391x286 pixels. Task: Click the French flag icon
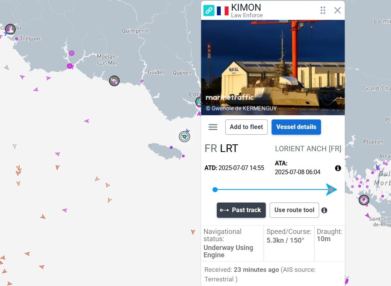222,11
